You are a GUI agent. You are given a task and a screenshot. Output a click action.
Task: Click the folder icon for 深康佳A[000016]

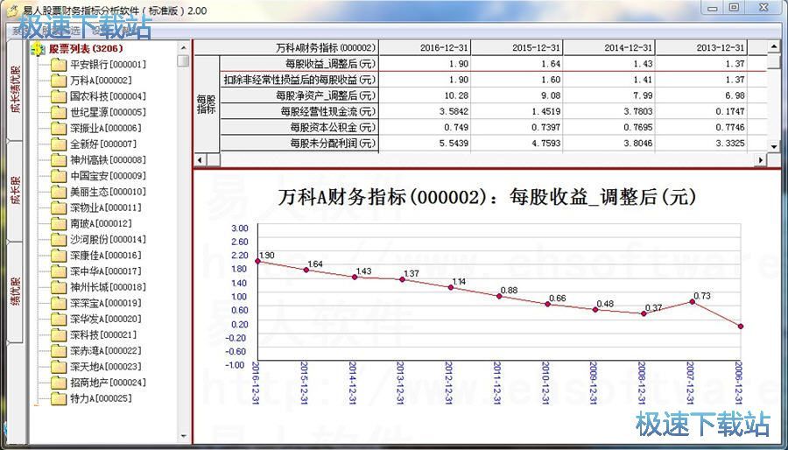[59, 256]
